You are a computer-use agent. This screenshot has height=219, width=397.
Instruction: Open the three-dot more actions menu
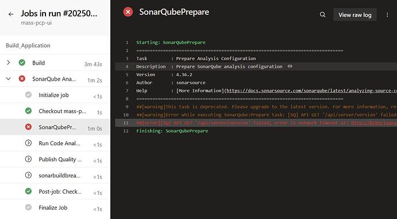[387, 15]
